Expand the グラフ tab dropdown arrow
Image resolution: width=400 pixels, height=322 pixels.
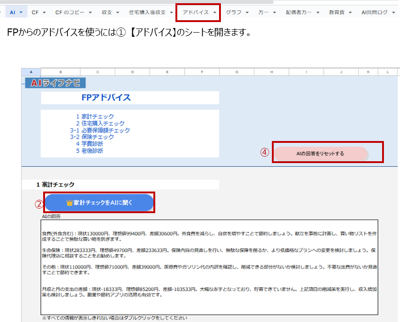tap(247, 12)
